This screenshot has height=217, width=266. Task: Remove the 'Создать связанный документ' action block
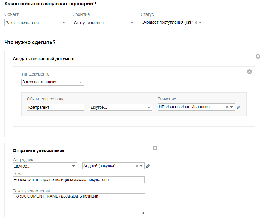pos(258,56)
